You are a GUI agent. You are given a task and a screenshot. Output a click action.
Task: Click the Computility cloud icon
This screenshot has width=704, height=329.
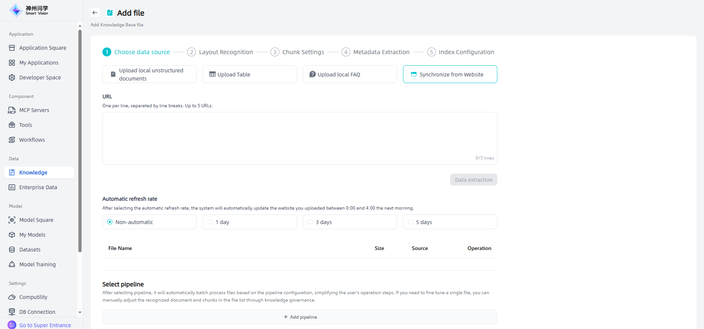tap(12, 297)
